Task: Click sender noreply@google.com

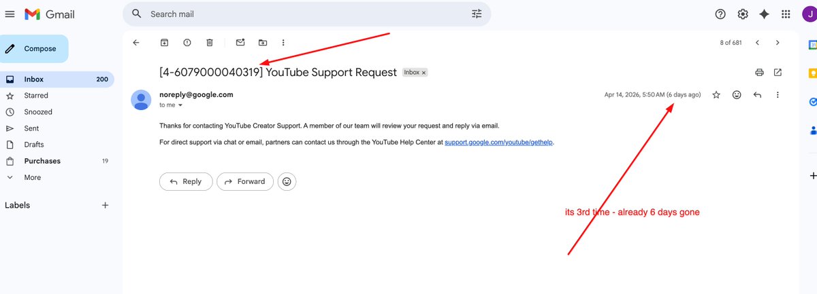Action: (x=196, y=94)
